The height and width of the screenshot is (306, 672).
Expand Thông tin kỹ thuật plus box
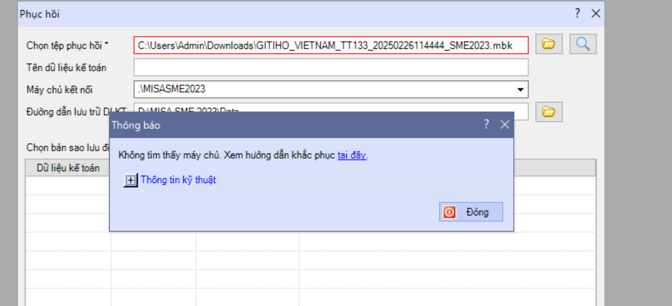click(x=131, y=180)
